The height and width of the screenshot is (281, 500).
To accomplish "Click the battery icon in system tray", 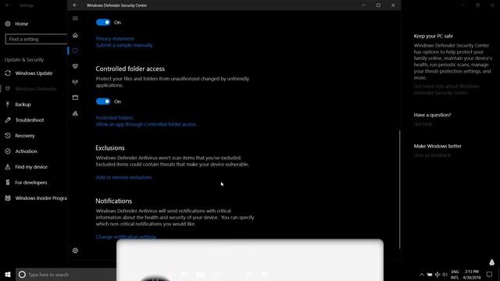I will point(430,274).
